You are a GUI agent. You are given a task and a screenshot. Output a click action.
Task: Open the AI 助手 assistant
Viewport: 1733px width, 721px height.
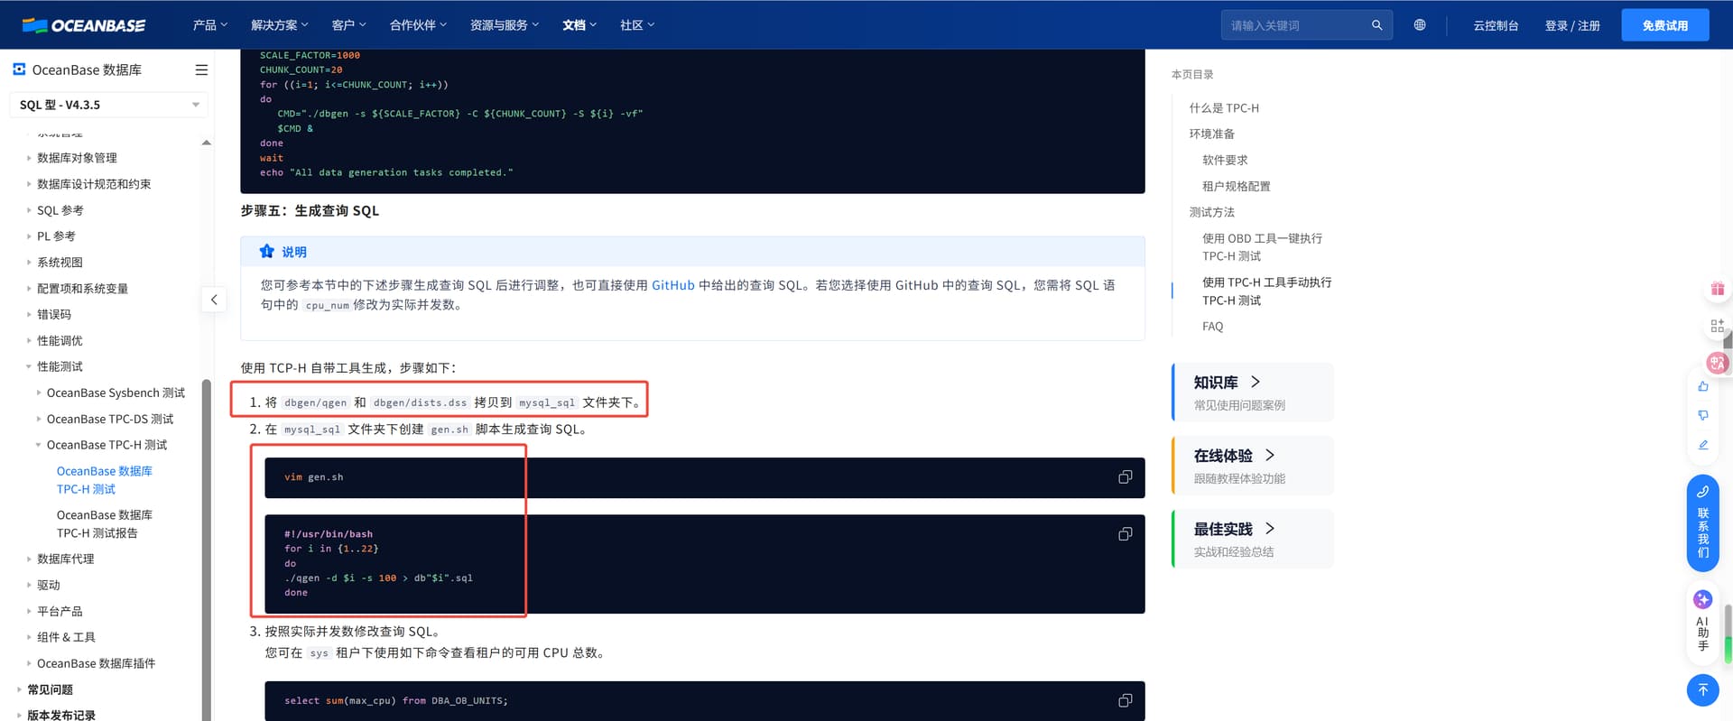(1702, 621)
